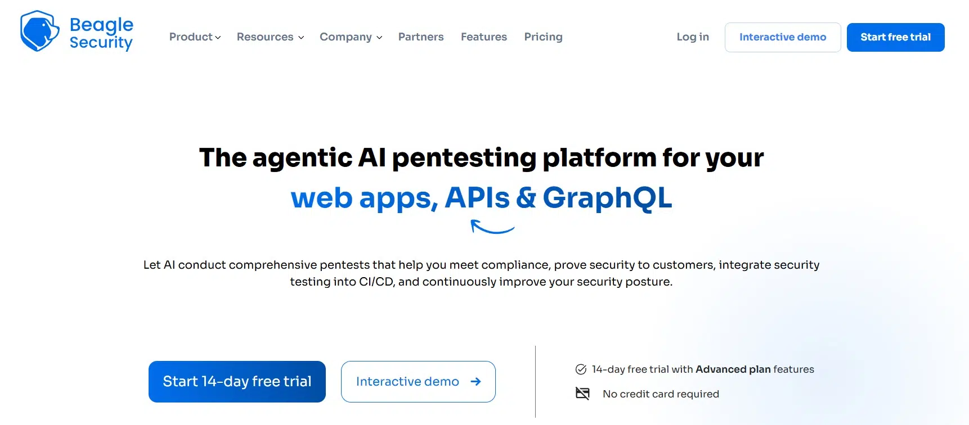Click the headline text web apps, APIs & GraphQL
Screen dimensions: 969x425
pyautogui.click(x=481, y=198)
